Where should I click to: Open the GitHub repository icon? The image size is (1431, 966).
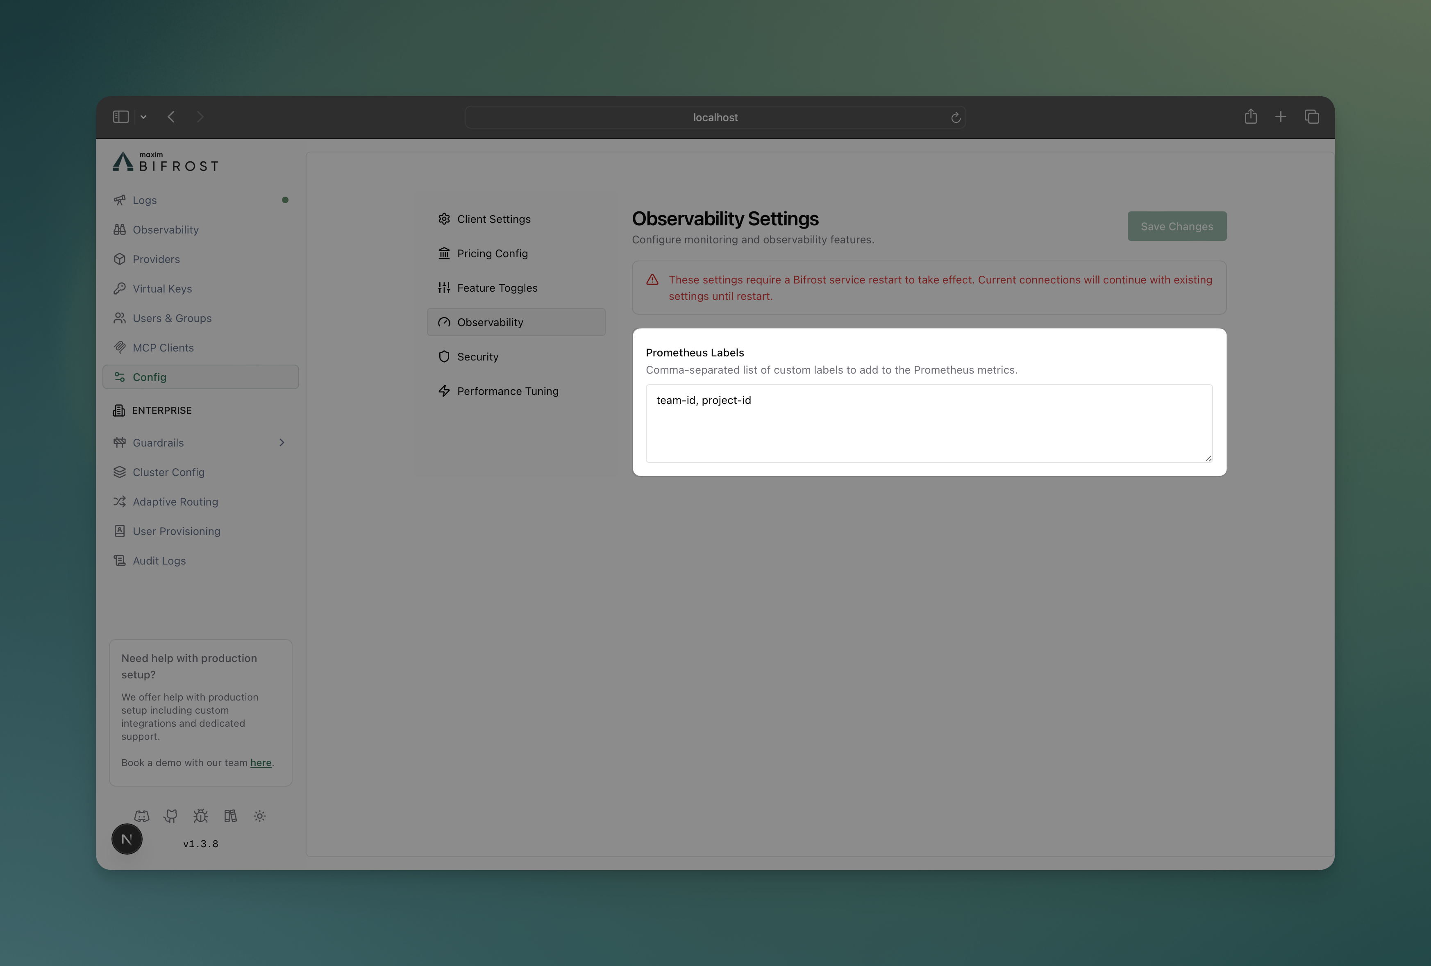pyautogui.click(x=170, y=816)
